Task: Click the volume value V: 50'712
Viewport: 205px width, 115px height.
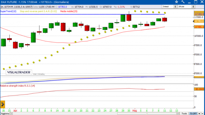Action: [135, 7]
